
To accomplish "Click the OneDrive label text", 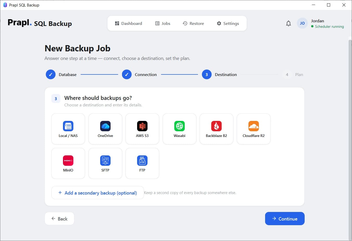I will point(105,136).
